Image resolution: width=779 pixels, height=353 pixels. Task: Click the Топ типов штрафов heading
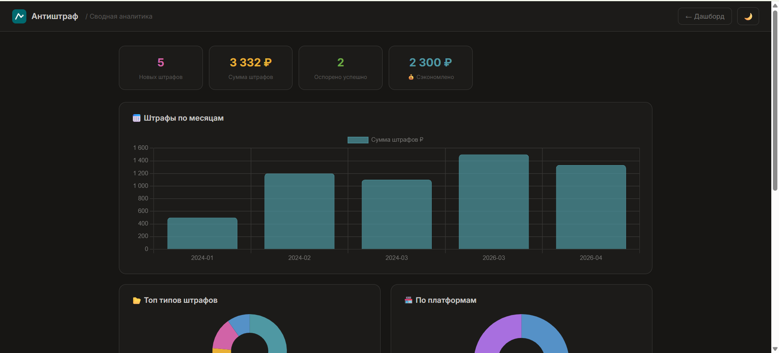pos(181,300)
